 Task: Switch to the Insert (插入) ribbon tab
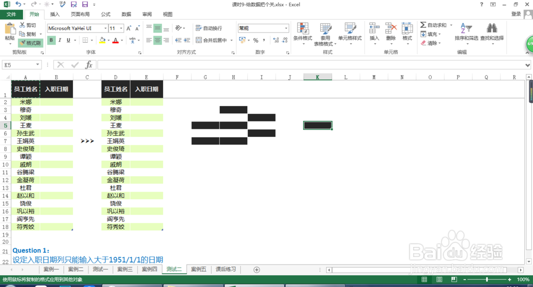tap(55, 14)
